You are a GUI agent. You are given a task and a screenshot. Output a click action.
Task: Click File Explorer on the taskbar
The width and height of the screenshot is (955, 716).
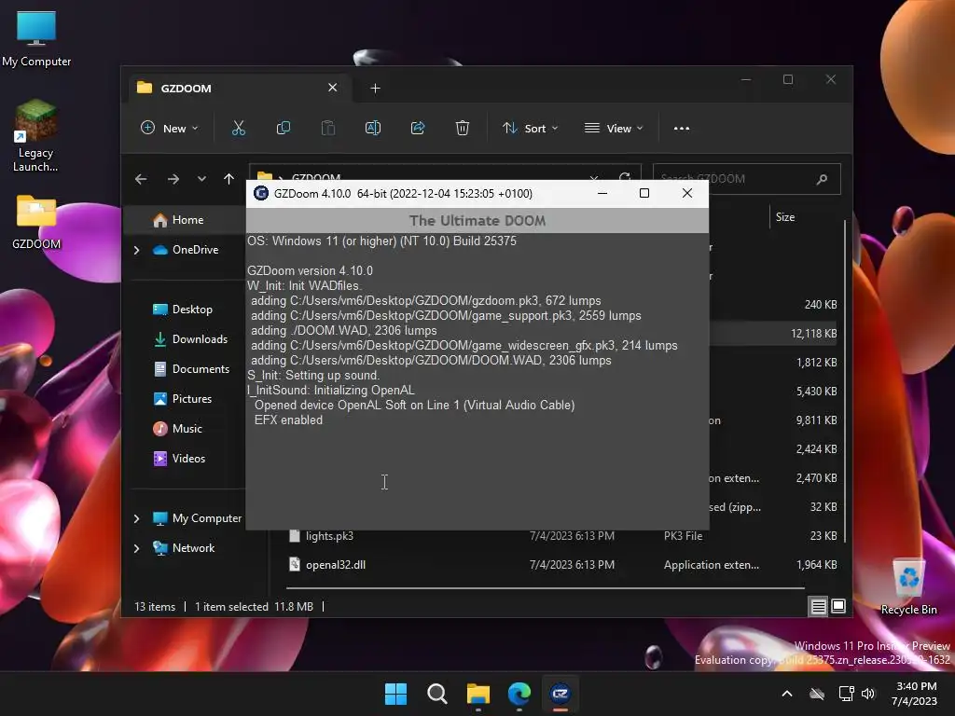pos(478,694)
